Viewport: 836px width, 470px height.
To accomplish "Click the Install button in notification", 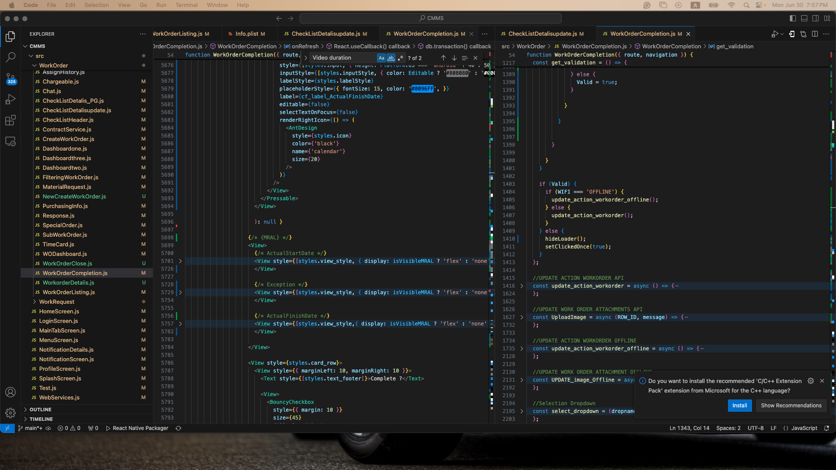I will tap(739, 406).
